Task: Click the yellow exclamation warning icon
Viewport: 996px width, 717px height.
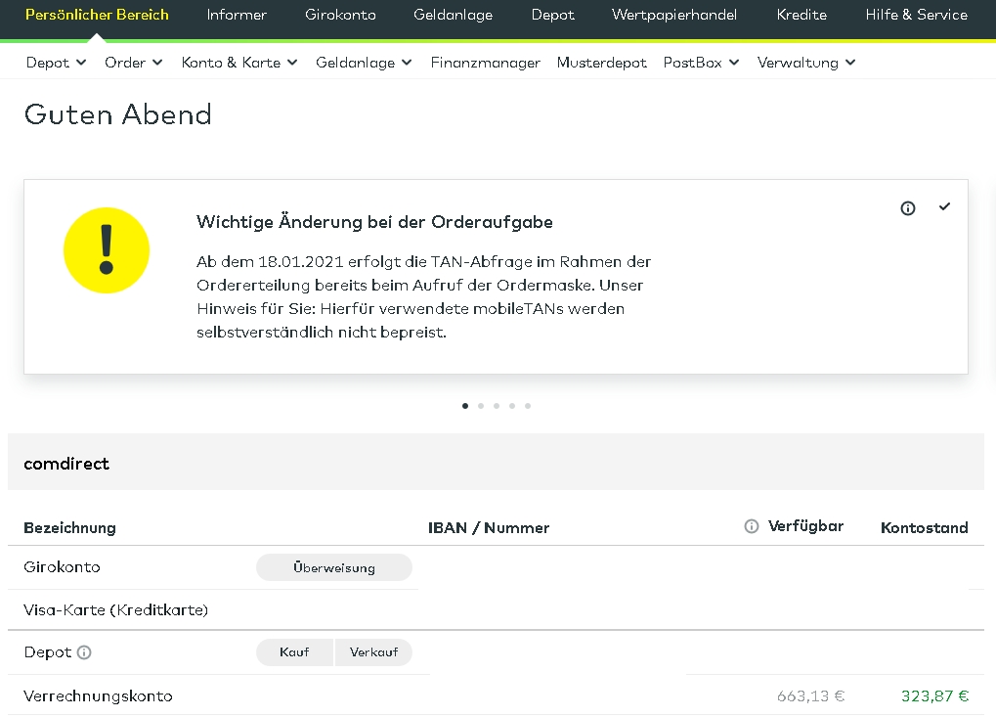Action: tap(107, 250)
